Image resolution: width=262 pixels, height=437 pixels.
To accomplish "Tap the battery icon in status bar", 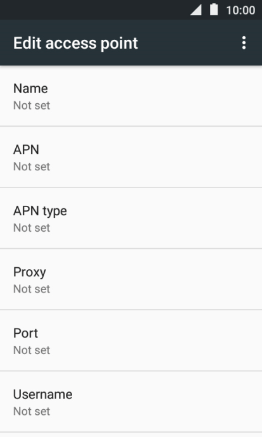I will pos(214,9).
